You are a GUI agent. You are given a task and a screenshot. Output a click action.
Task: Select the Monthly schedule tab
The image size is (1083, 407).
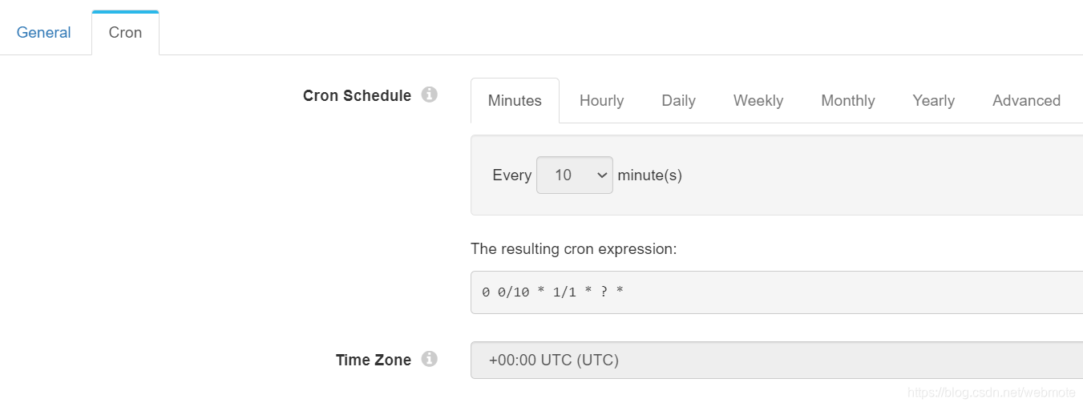(847, 101)
